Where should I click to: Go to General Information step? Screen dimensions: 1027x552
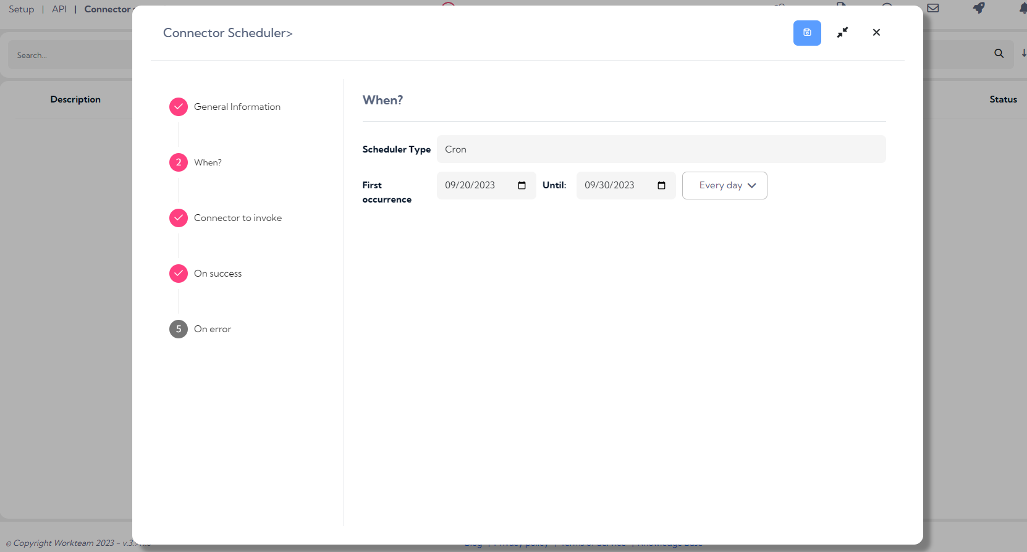[x=237, y=107]
